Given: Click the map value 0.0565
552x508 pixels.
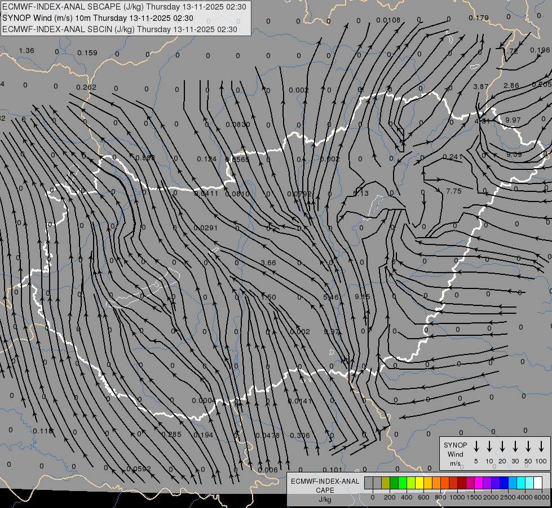Looking at the screenshot, I should pos(237,159).
